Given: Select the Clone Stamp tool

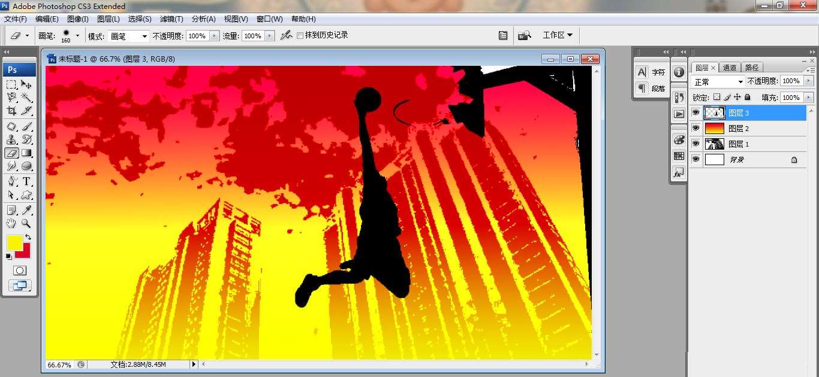Looking at the screenshot, I should [x=11, y=139].
